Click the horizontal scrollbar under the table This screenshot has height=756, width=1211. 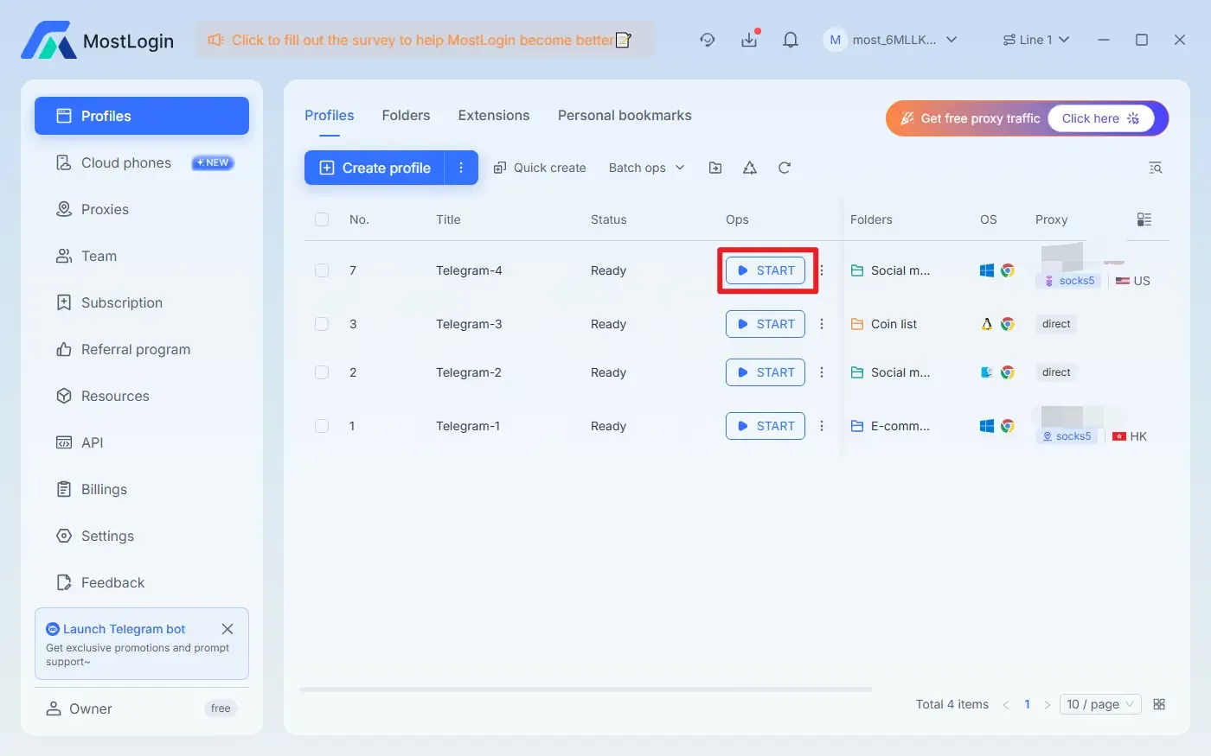[x=586, y=689]
